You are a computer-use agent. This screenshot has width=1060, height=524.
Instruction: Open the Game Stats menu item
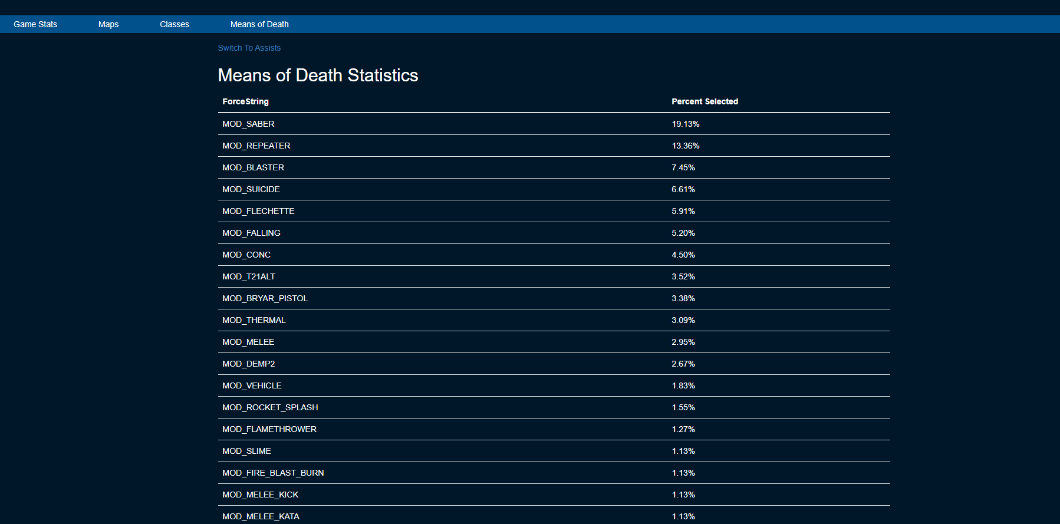pos(35,24)
